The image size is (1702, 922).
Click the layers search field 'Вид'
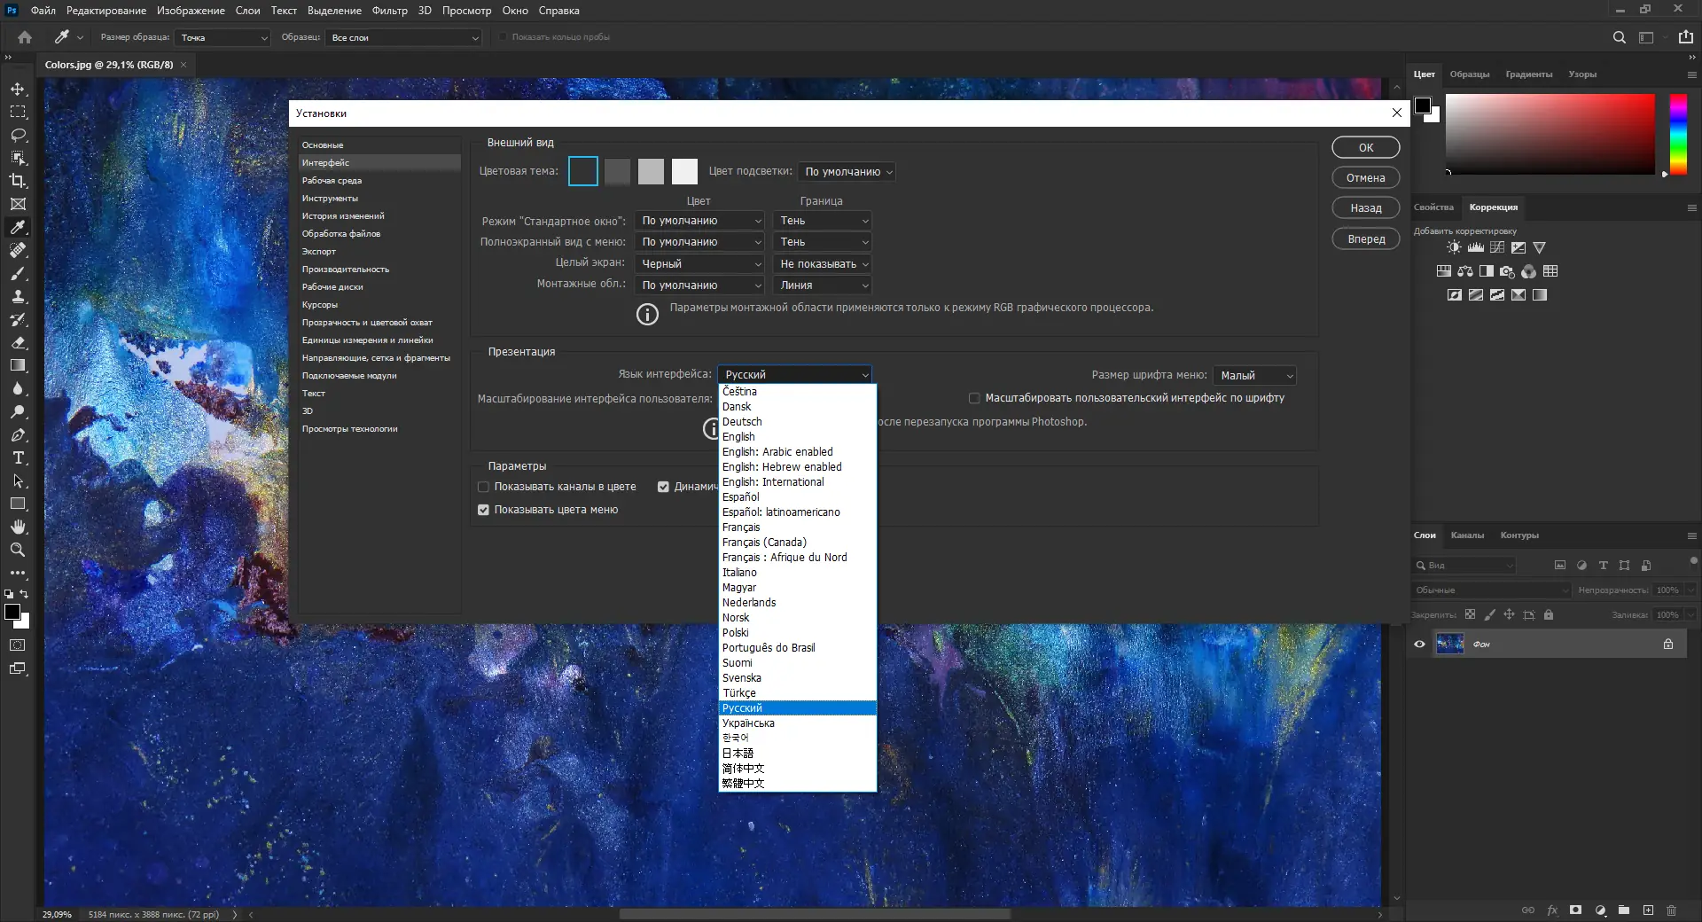[1465, 566]
